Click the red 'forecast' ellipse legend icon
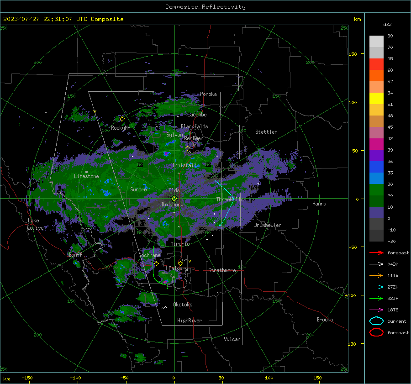 click(x=376, y=332)
